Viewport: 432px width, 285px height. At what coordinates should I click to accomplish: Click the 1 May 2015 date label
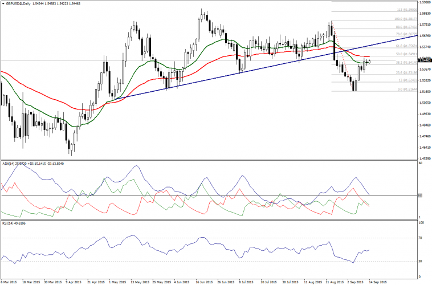pyautogui.click(x=117, y=282)
